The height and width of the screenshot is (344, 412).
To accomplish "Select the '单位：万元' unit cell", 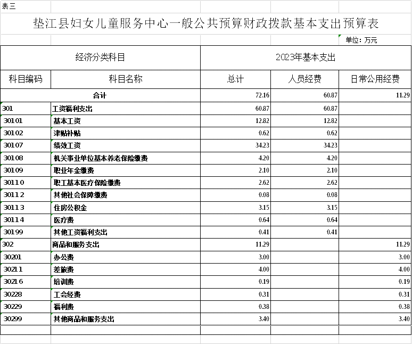I will point(375,40).
